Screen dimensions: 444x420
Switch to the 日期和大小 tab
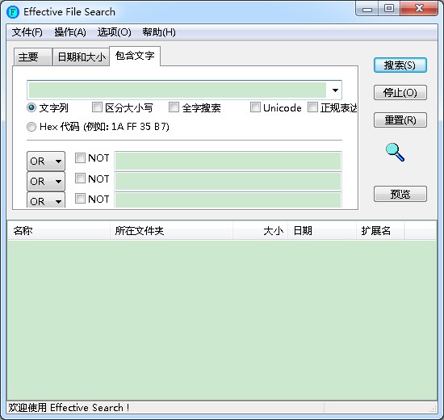coord(81,57)
